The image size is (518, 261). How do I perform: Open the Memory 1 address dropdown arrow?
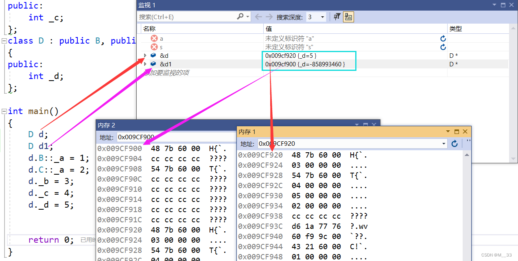(444, 143)
